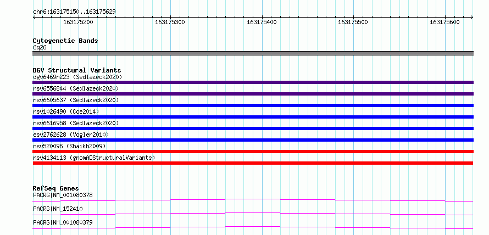Click ruler position 163175600
Screen dimensions: 489x235
[x=444, y=22]
